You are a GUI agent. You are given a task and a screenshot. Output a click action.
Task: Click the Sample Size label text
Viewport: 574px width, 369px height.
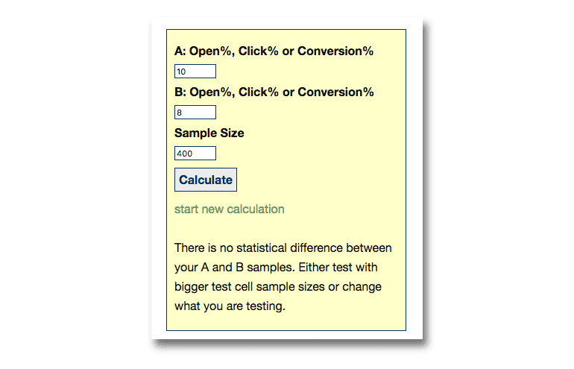[209, 133]
